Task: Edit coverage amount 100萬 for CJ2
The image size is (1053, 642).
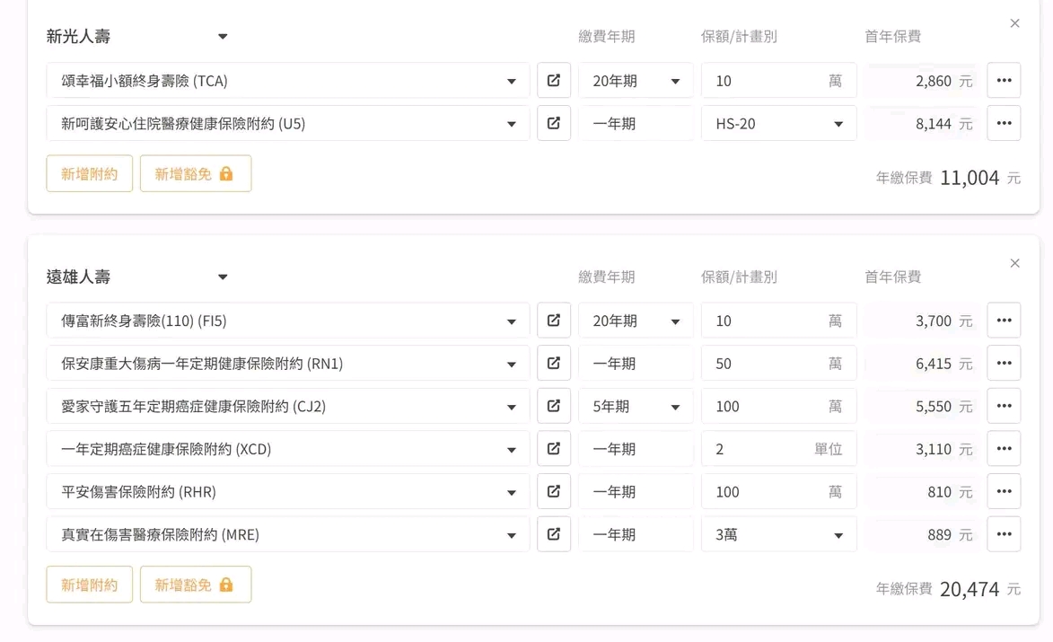Action: [x=779, y=406]
